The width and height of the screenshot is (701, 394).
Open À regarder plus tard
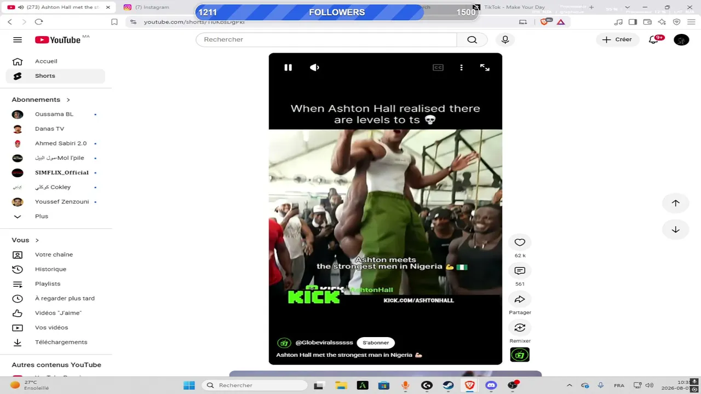[55, 298]
